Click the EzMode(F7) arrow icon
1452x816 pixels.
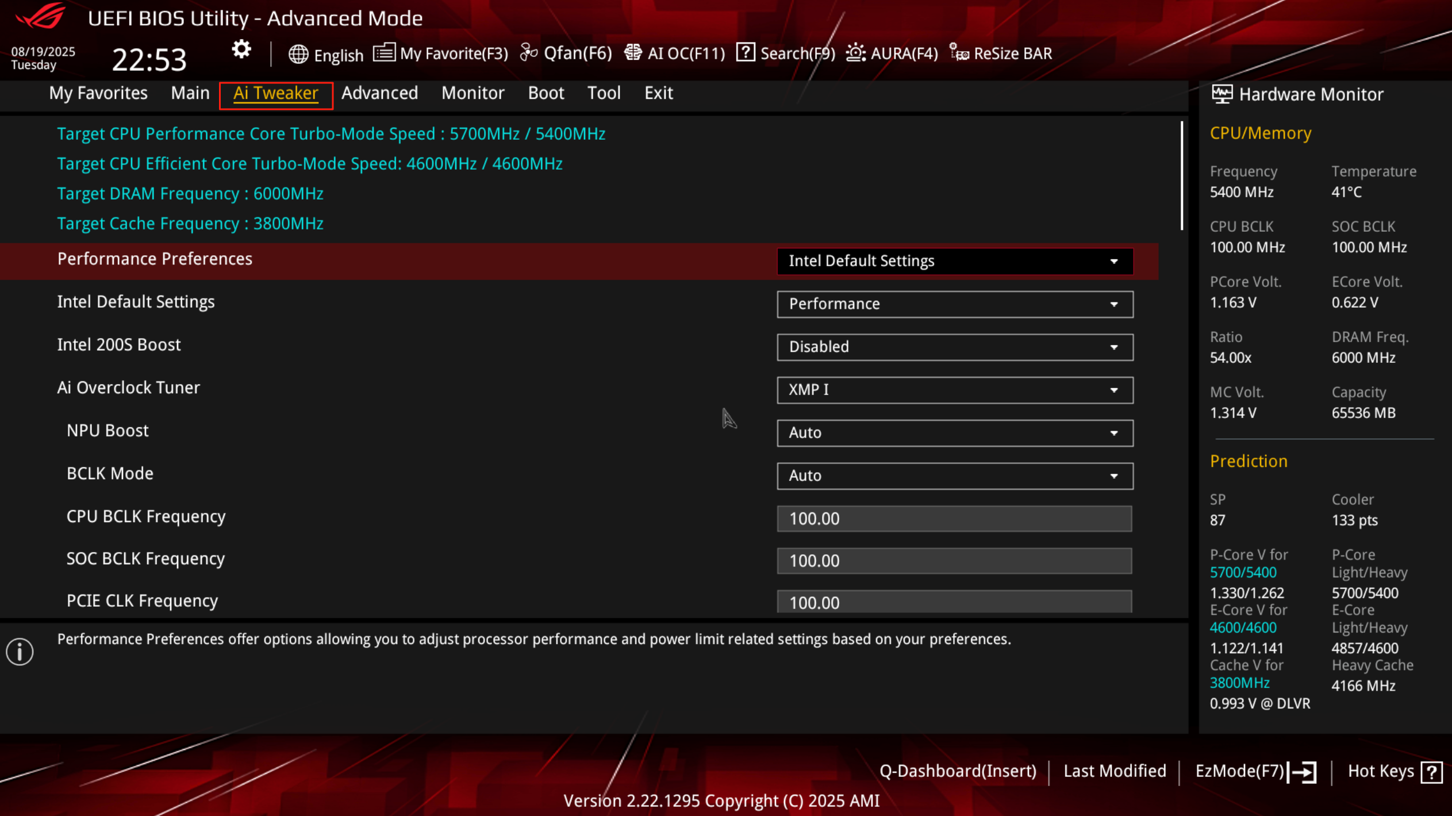click(x=1302, y=771)
